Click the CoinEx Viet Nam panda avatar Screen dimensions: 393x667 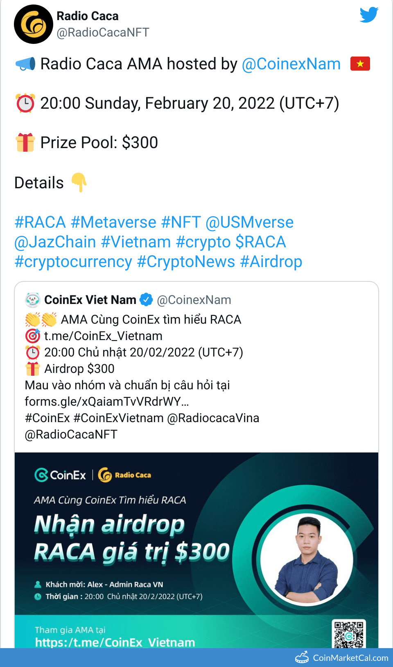pyautogui.click(x=32, y=300)
